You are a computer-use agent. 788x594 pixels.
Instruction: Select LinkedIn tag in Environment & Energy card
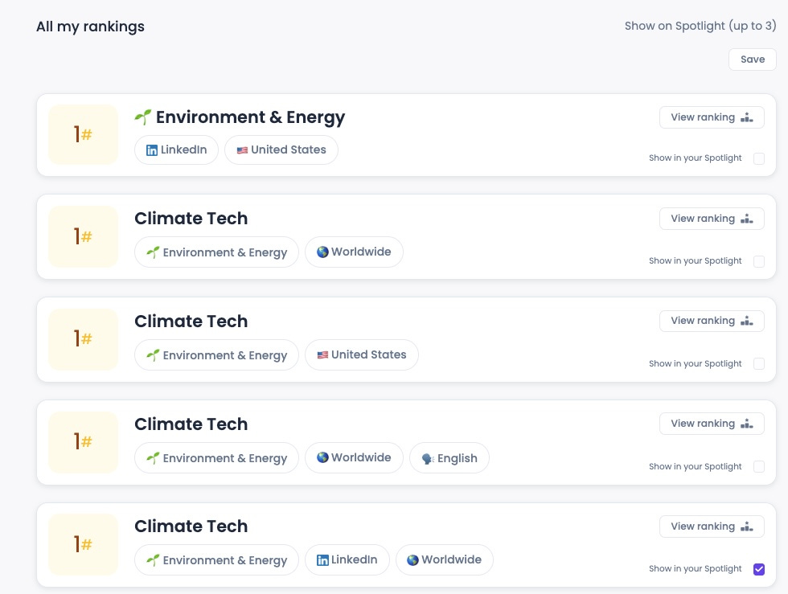(x=176, y=150)
